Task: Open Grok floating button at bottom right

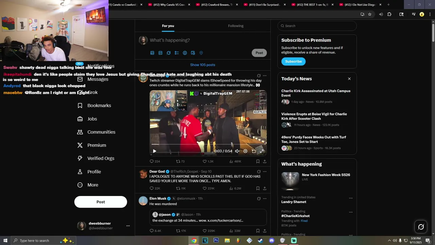Action: pos(421,227)
